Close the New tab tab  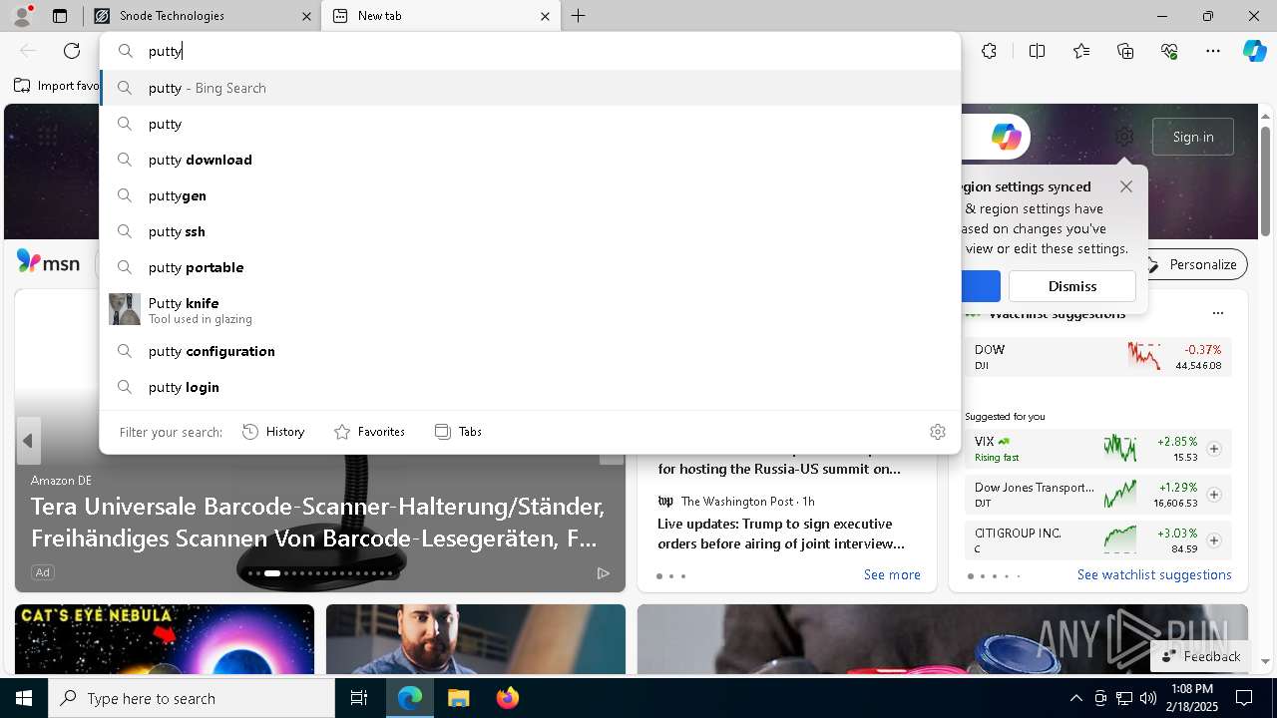coord(545,16)
